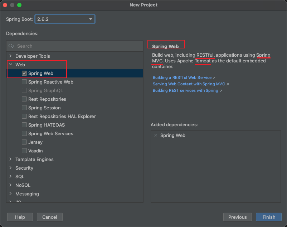Open Serving Web Content with Spring MVC link

coord(189,84)
